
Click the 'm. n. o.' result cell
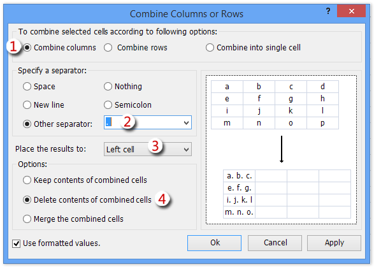pyautogui.click(x=239, y=212)
